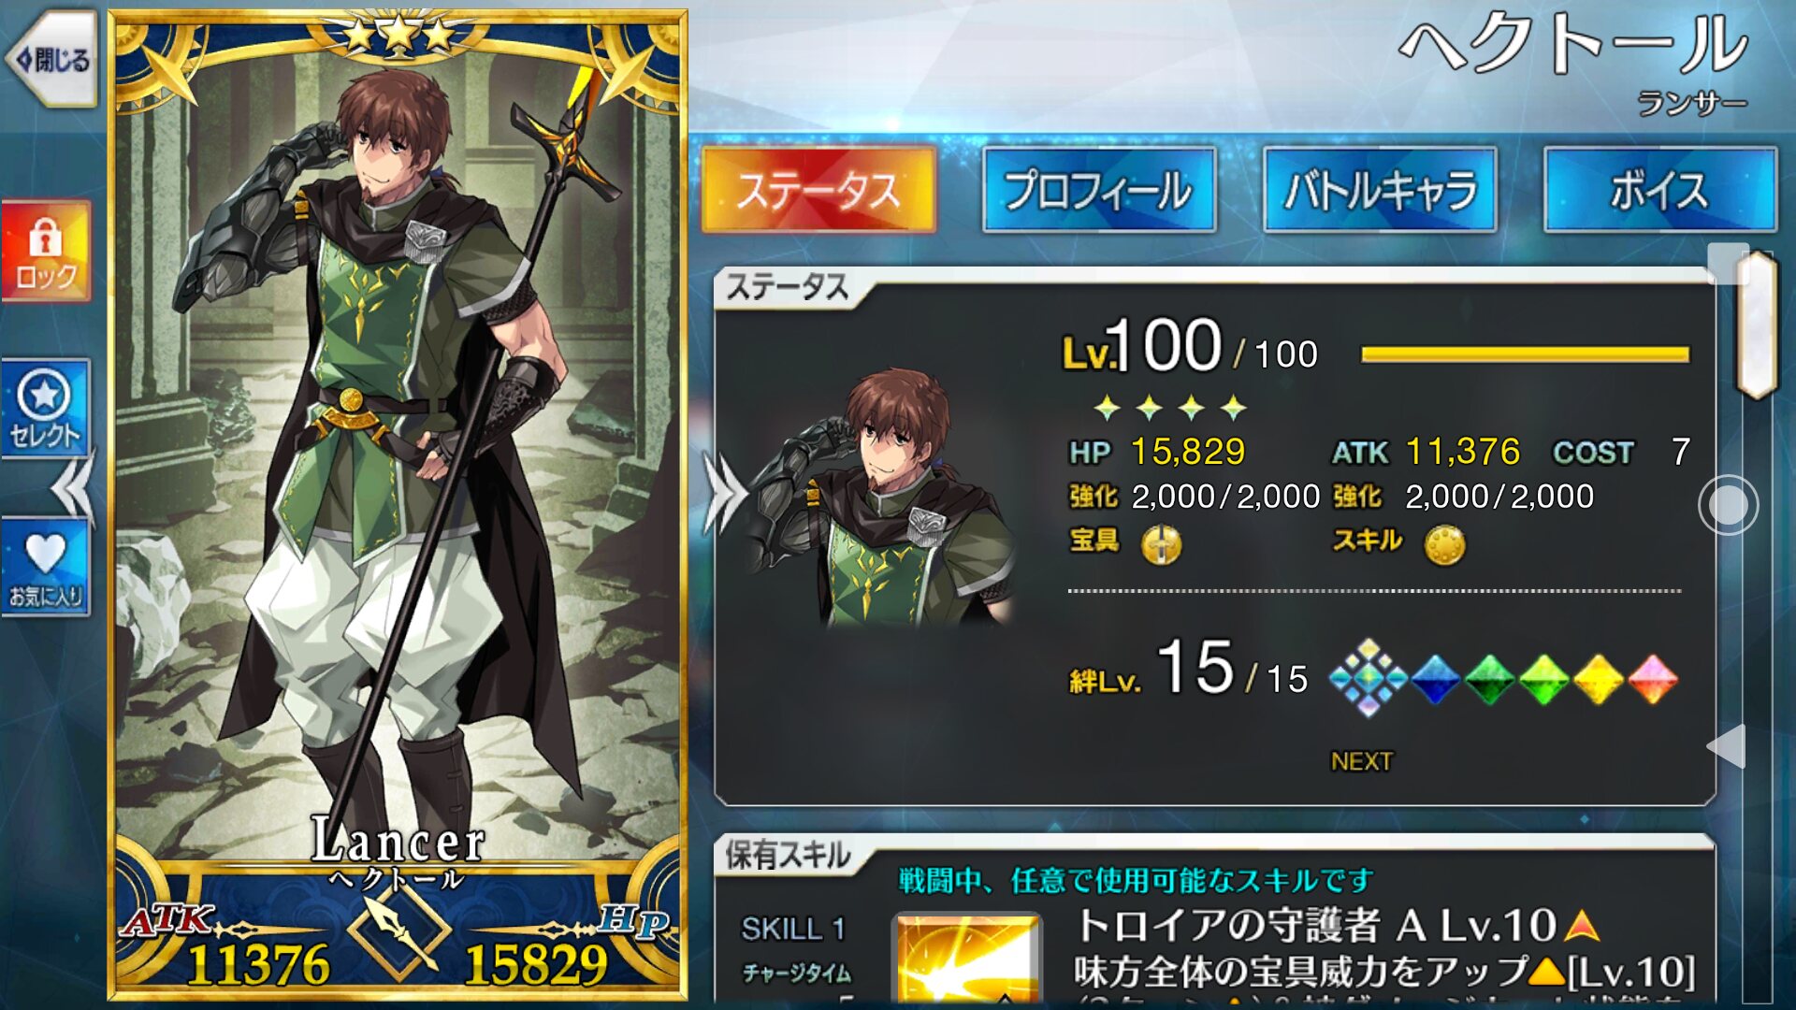Screen dimensions: 1796x1010
Task: Open the バトルキャラ tab
Action: tap(1380, 190)
